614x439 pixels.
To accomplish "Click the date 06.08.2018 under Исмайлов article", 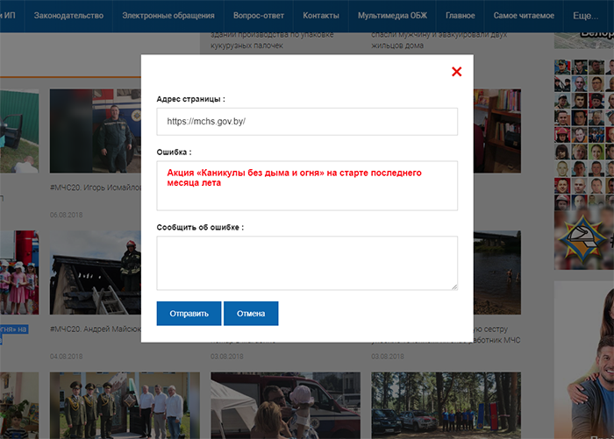I will click(x=66, y=215).
